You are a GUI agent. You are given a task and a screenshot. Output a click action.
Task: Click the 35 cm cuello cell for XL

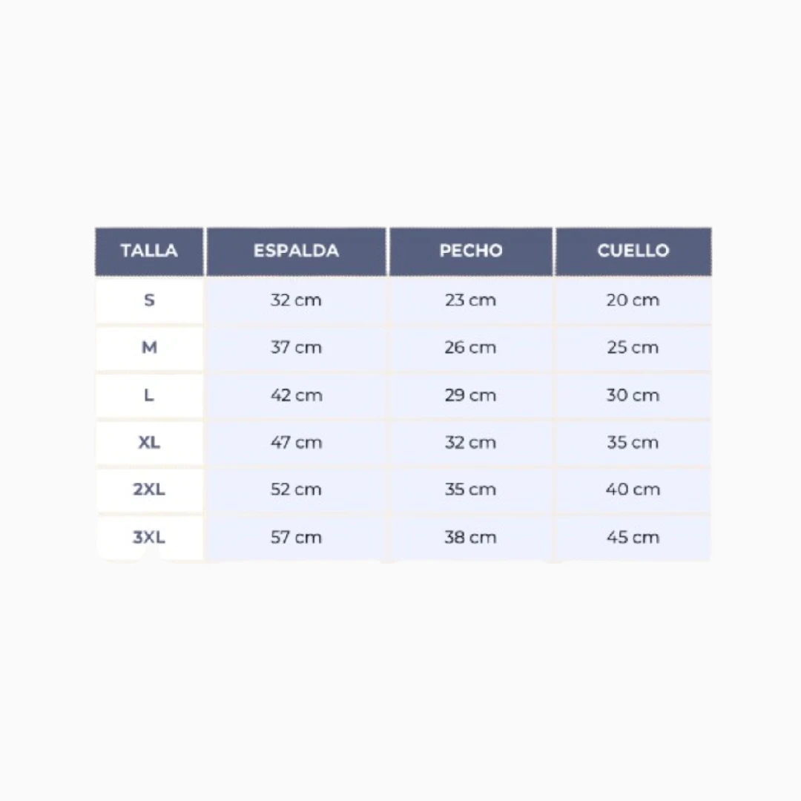(x=633, y=442)
